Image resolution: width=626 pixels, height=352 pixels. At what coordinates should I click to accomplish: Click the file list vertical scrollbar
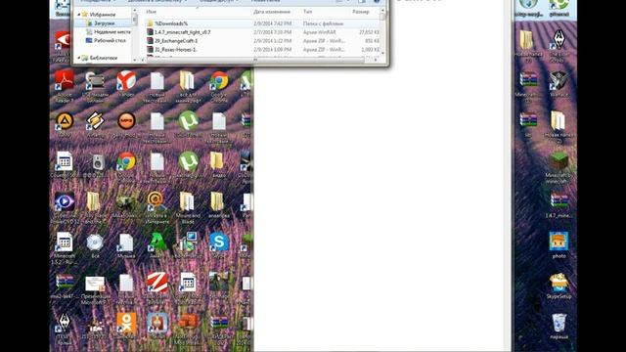(x=382, y=31)
